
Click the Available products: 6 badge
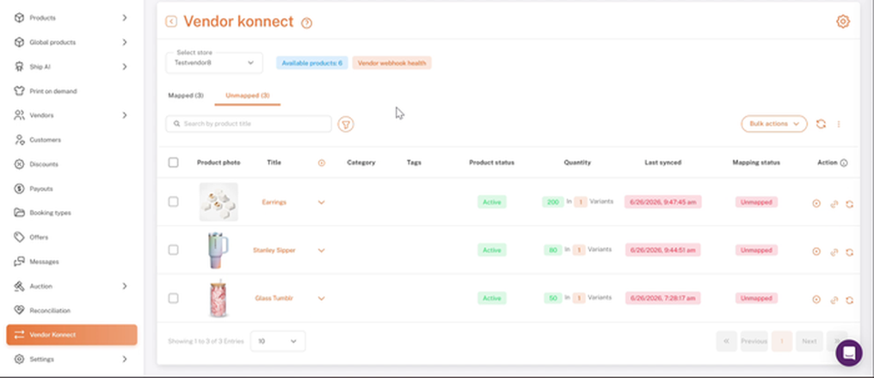(311, 63)
